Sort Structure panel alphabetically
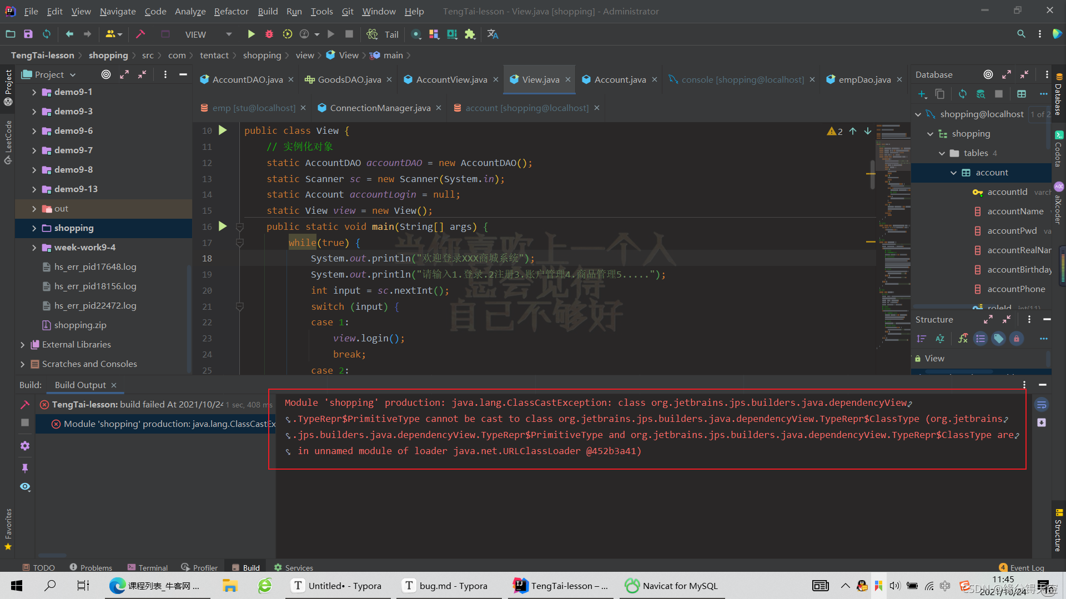Image resolution: width=1066 pixels, height=599 pixels. 940,339
